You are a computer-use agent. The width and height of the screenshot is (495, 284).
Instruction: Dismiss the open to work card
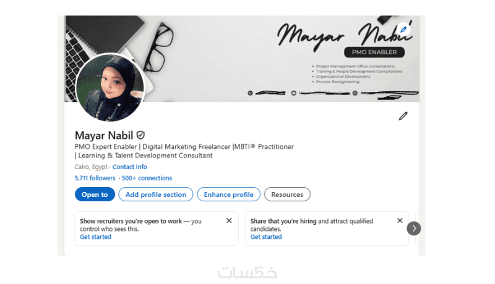click(229, 220)
